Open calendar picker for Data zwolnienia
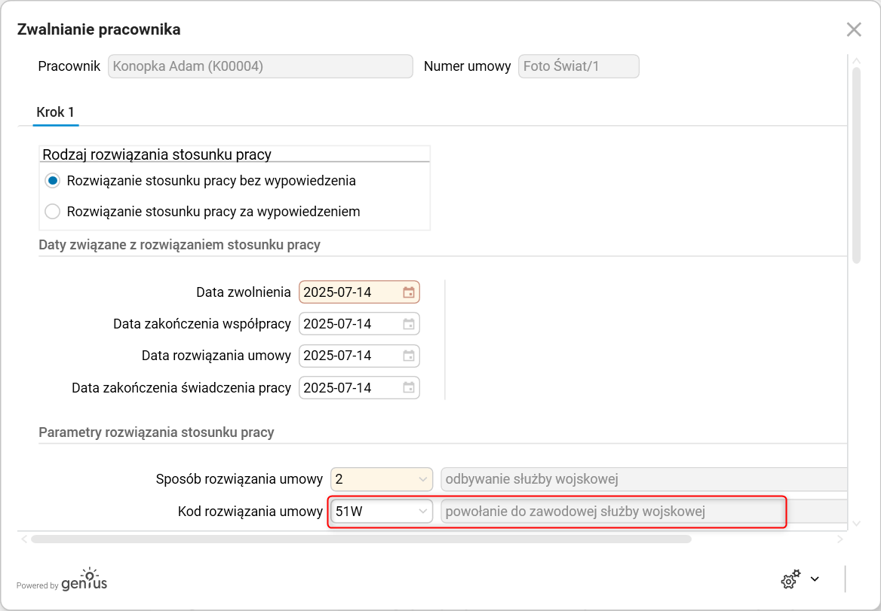Screen dimensions: 881x611 pyautogui.click(x=409, y=292)
